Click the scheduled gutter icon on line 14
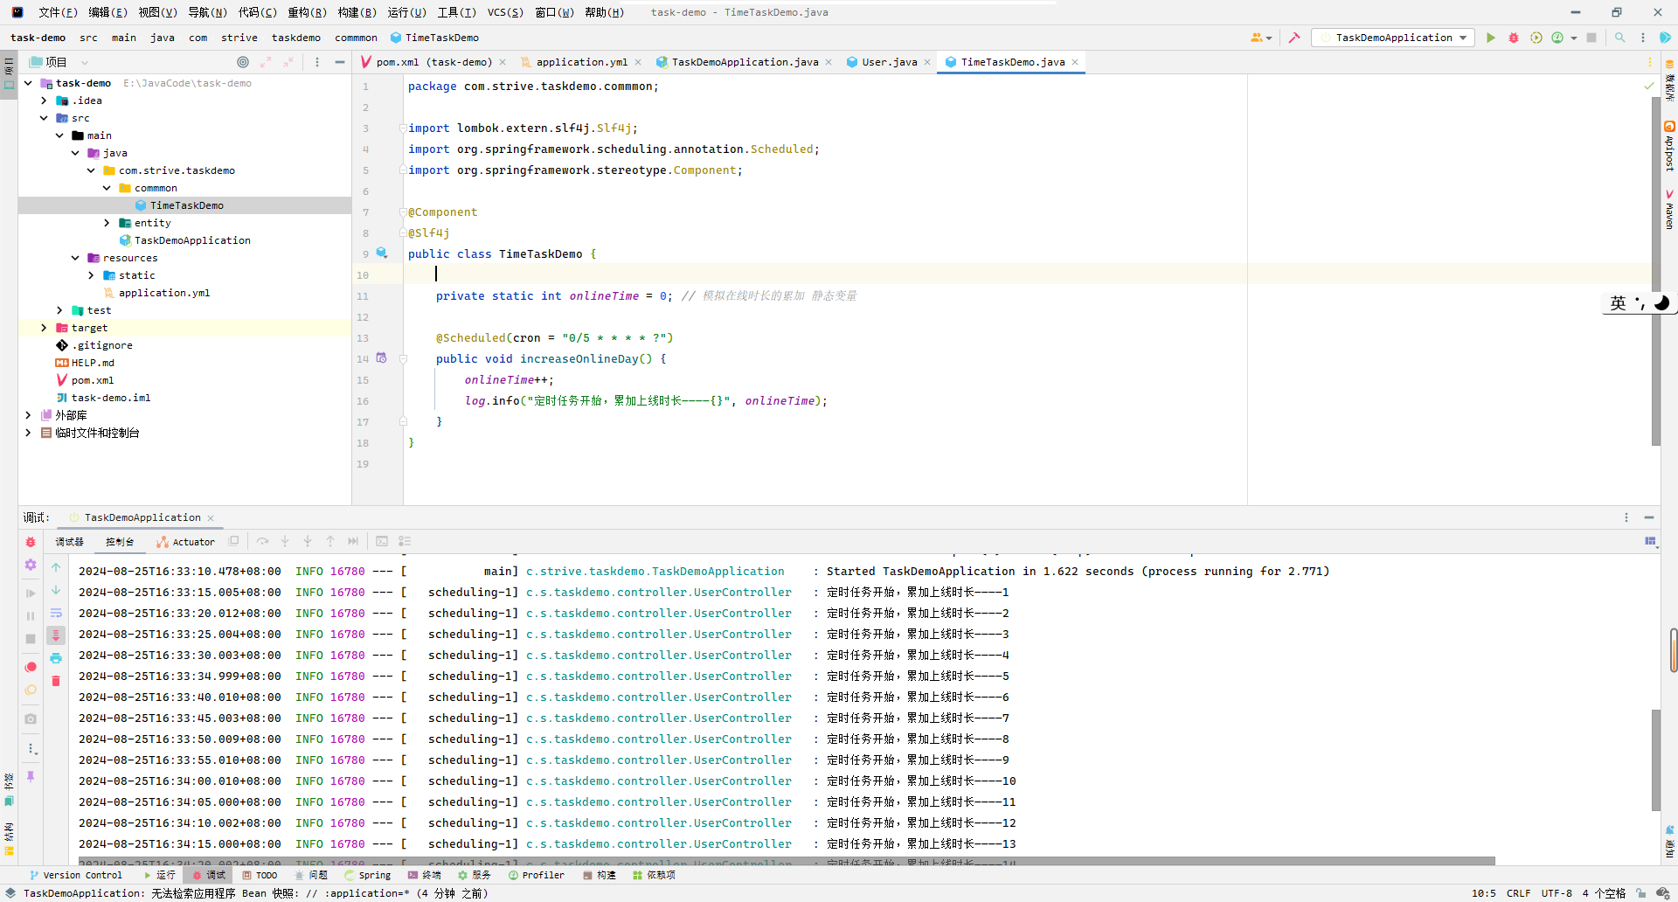 pos(381,357)
